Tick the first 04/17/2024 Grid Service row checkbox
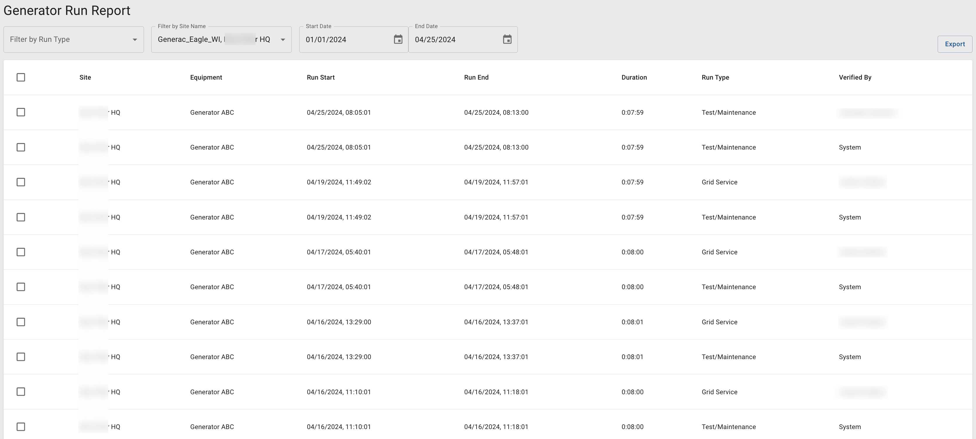 (x=21, y=252)
